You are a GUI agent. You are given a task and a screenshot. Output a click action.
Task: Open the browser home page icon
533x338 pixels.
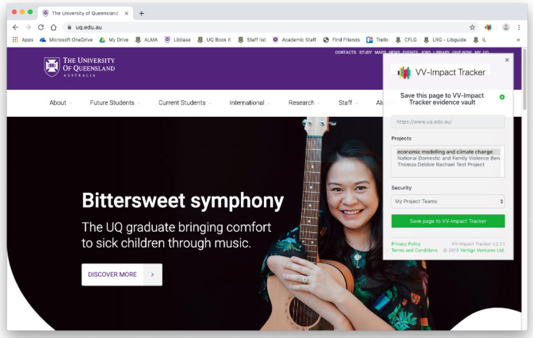coord(54,27)
